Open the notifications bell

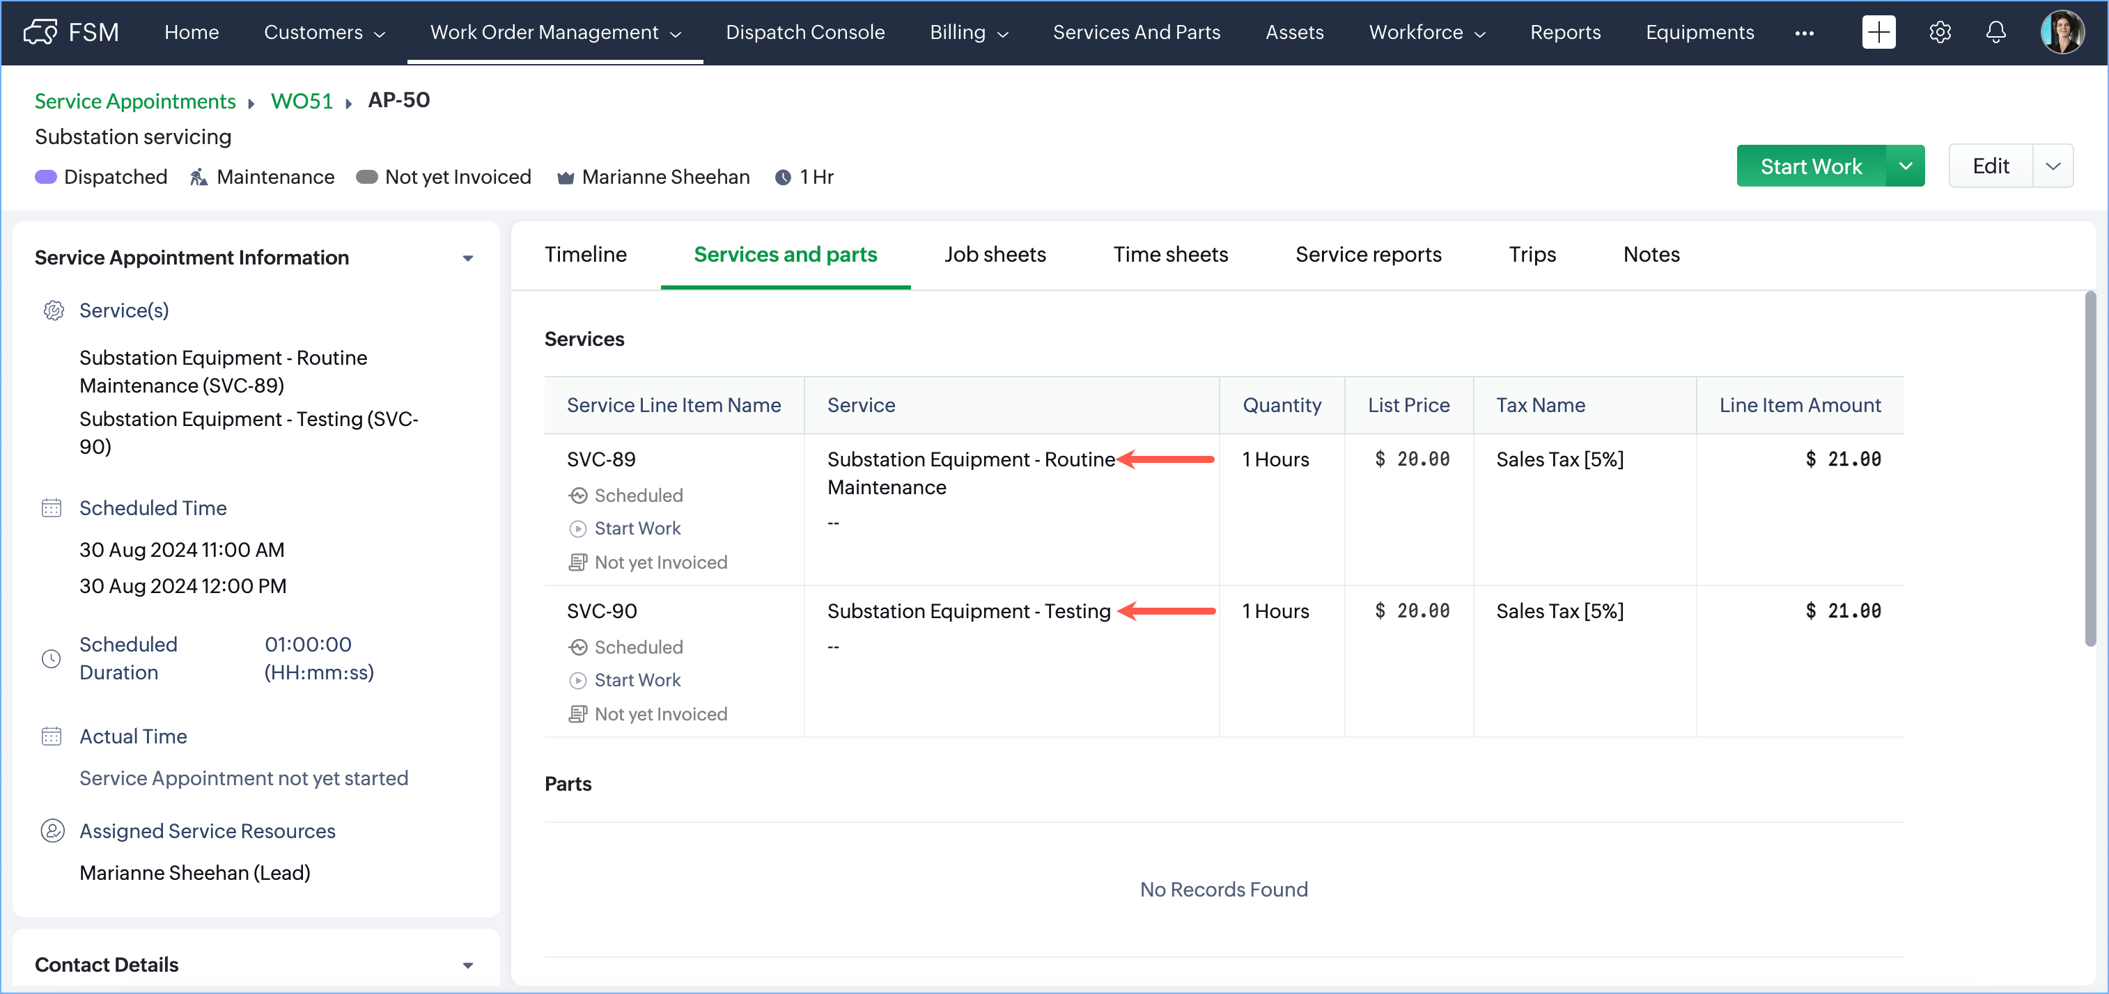tap(1996, 32)
